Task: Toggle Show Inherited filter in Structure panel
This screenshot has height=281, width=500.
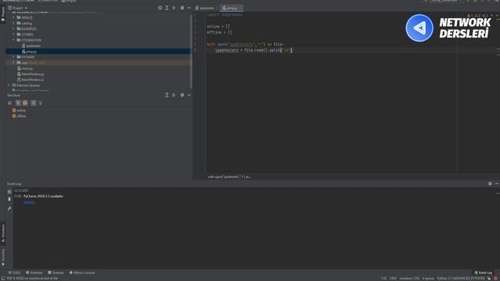Action: [x=34, y=103]
